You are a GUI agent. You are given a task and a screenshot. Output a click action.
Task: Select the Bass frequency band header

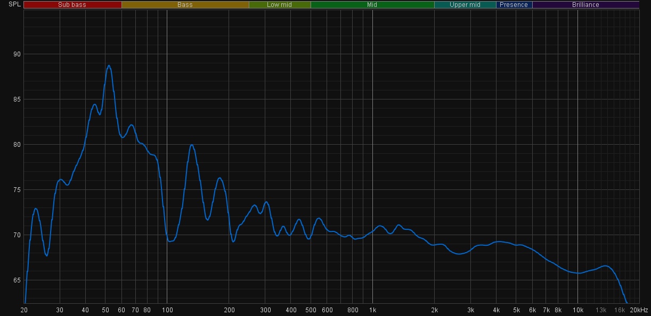click(185, 5)
